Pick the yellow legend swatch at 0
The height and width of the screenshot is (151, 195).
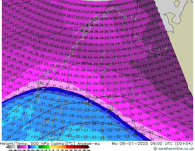(50, 147)
